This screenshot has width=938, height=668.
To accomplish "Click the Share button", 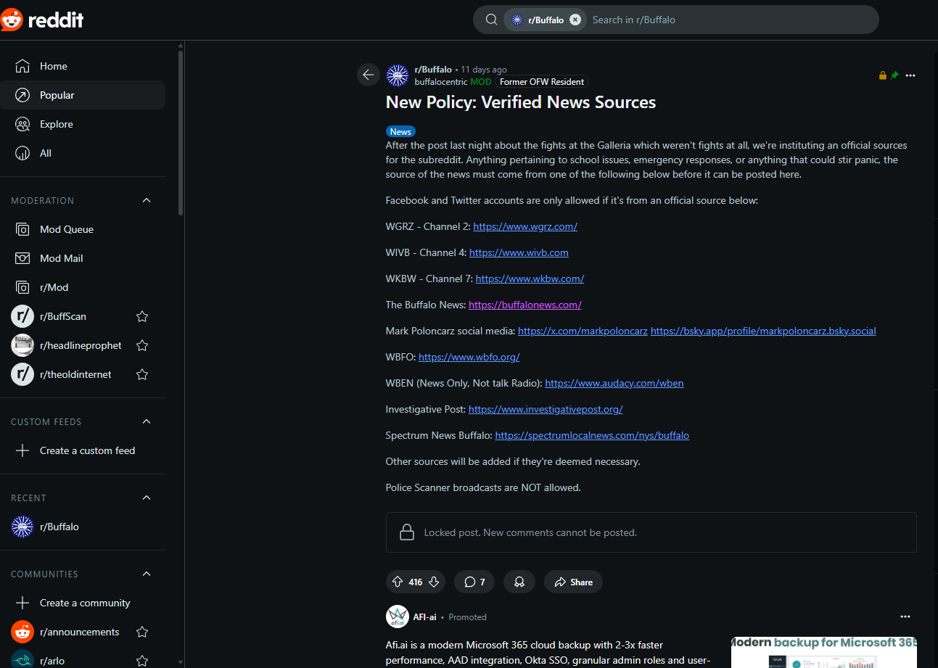I will coord(573,582).
